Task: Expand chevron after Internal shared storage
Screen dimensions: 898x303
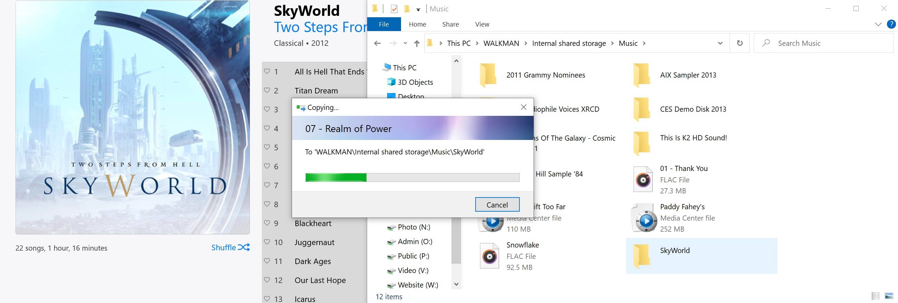Action: (x=613, y=43)
